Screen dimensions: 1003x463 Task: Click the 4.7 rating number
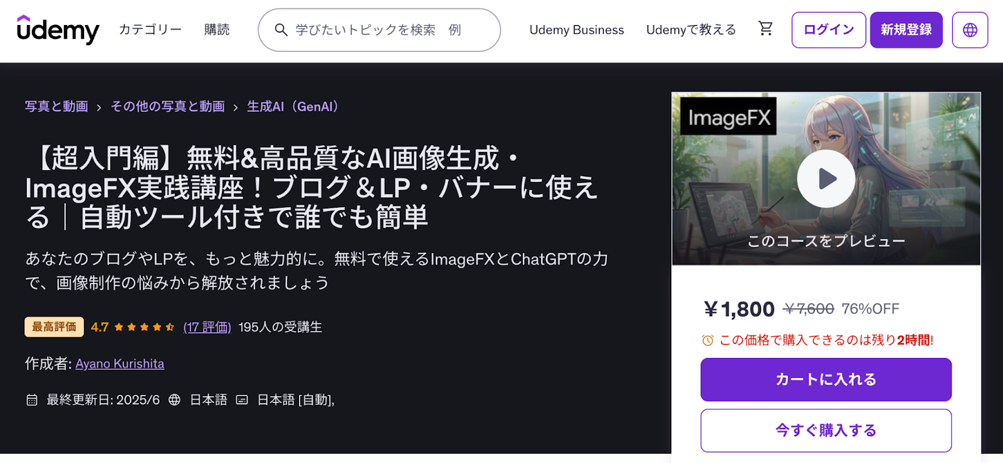[100, 327]
